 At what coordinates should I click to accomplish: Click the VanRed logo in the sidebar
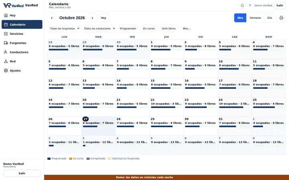14,5
